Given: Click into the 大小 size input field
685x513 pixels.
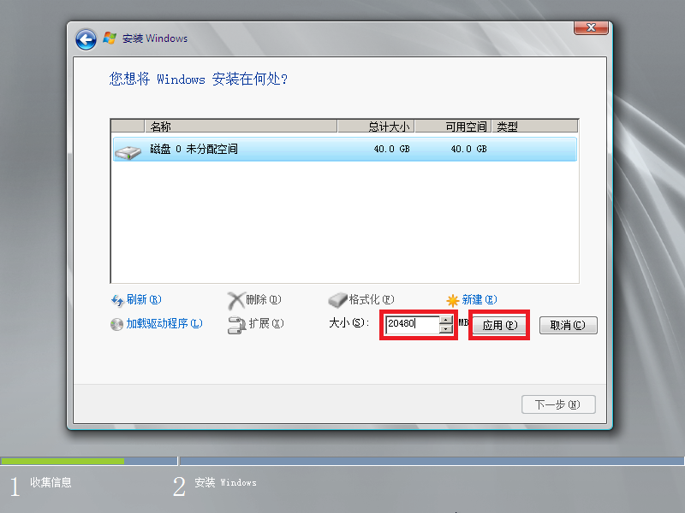Looking at the screenshot, I should pyautogui.click(x=413, y=325).
